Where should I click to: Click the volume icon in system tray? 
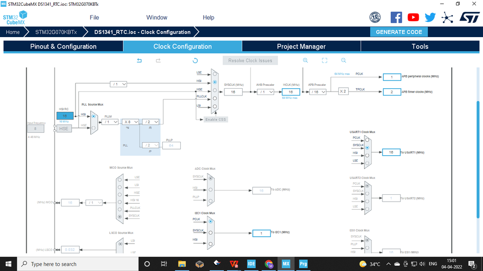pos(422,264)
